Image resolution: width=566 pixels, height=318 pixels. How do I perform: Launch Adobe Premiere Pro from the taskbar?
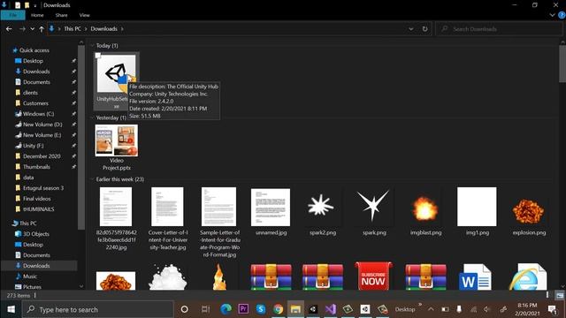243,309
